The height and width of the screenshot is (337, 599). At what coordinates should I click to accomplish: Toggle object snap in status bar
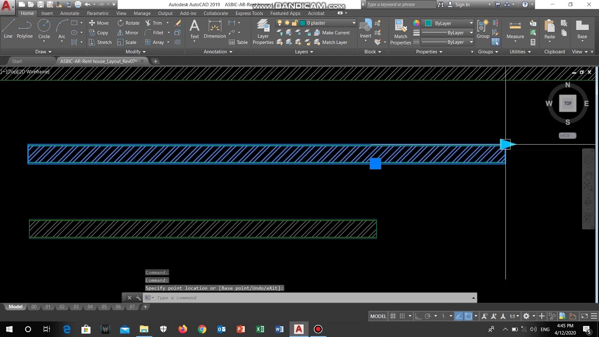tap(468, 316)
